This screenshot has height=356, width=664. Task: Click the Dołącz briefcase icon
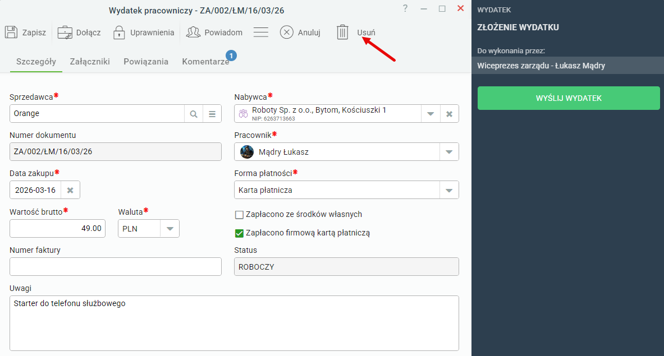click(x=65, y=33)
